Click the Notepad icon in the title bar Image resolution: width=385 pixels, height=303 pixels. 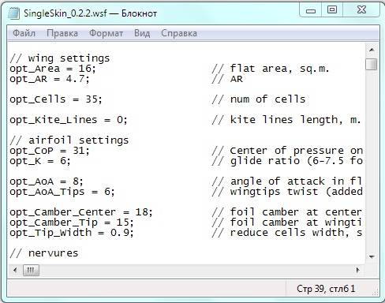pyautogui.click(x=13, y=13)
